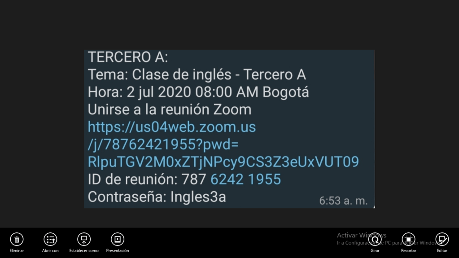This screenshot has width=459, height=258.
Task: Click the Presentación text label
Action: 118,251
